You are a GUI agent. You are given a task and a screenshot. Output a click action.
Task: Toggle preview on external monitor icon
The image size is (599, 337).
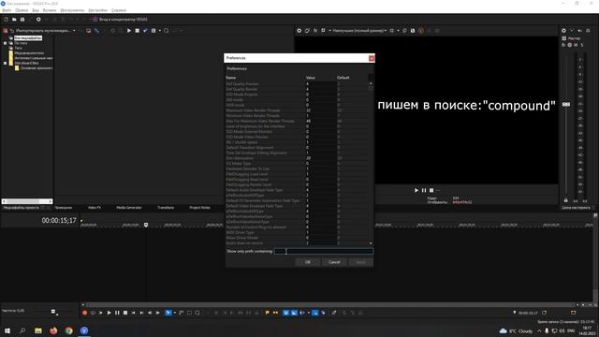[x=307, y=31]
